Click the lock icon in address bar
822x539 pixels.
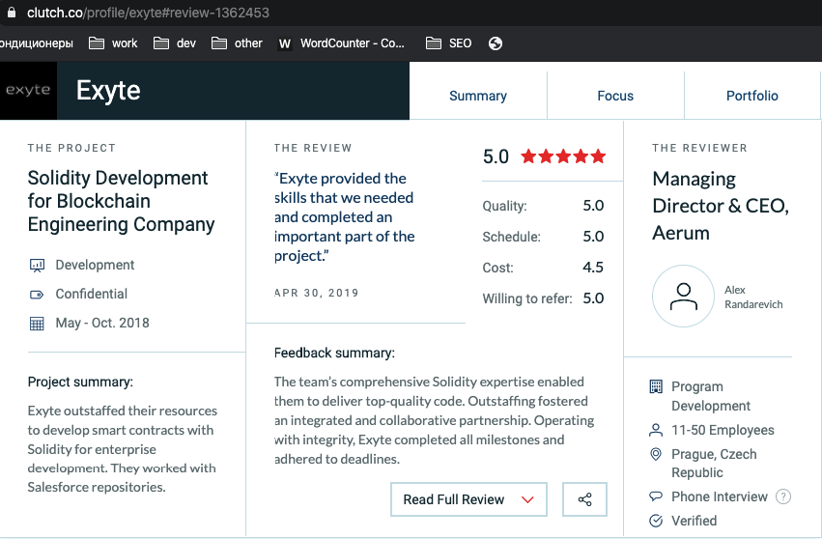11,13
